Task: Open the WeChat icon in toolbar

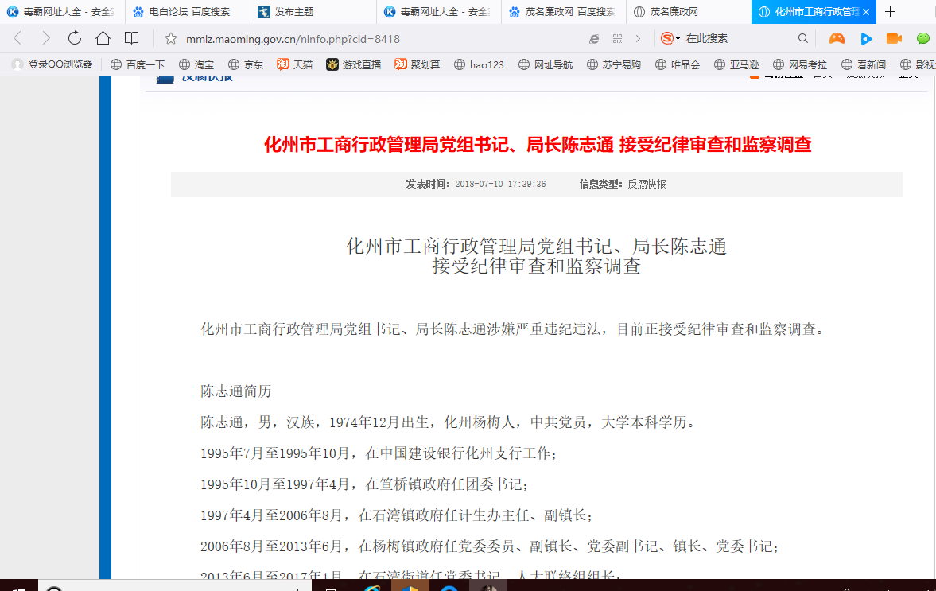Action: pos(922,38)
